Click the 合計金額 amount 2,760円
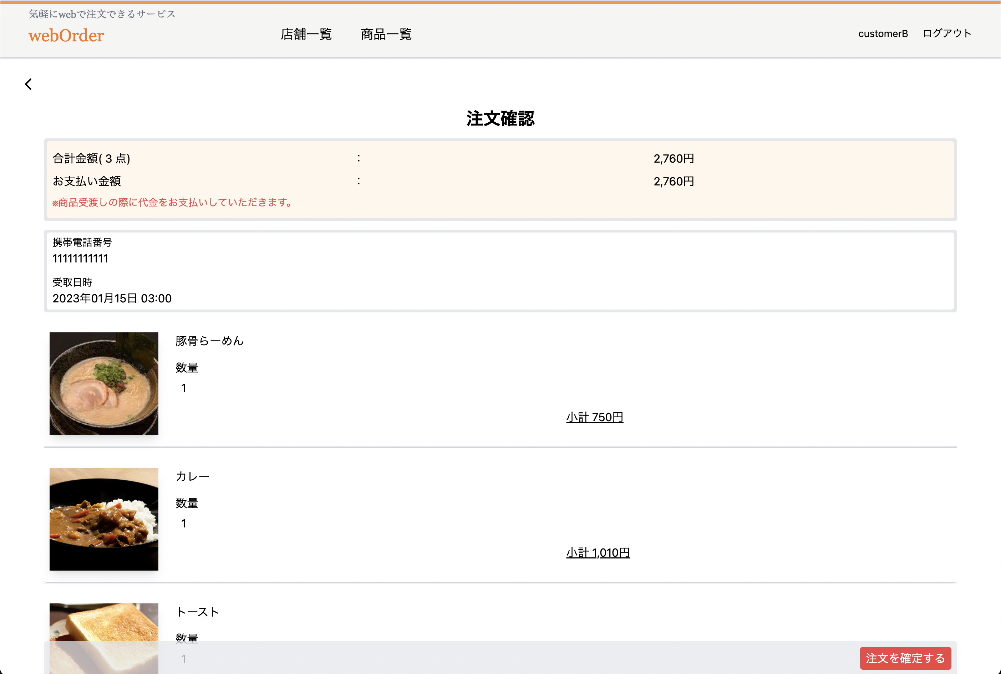 (673, 158)
